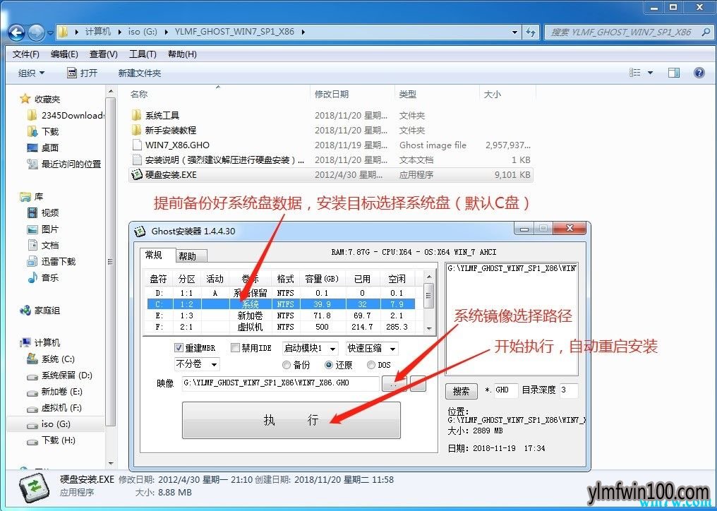Click 打开 in the Explorer toolbar
The height and width of the screenshot is (511, 717).
pos(83,73)
